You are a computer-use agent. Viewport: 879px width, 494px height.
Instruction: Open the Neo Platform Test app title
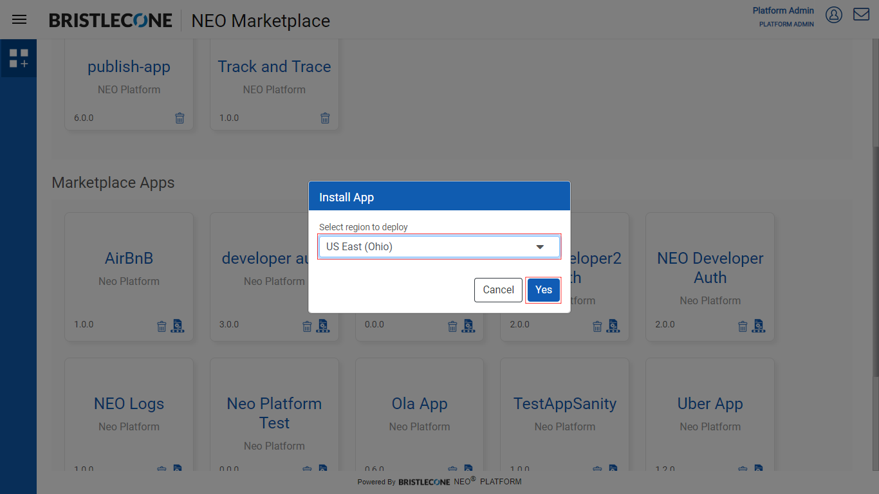(x=274, y=413)
